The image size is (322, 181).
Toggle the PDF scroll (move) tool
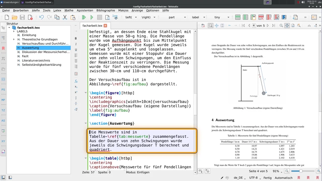(x=216, y=26)
